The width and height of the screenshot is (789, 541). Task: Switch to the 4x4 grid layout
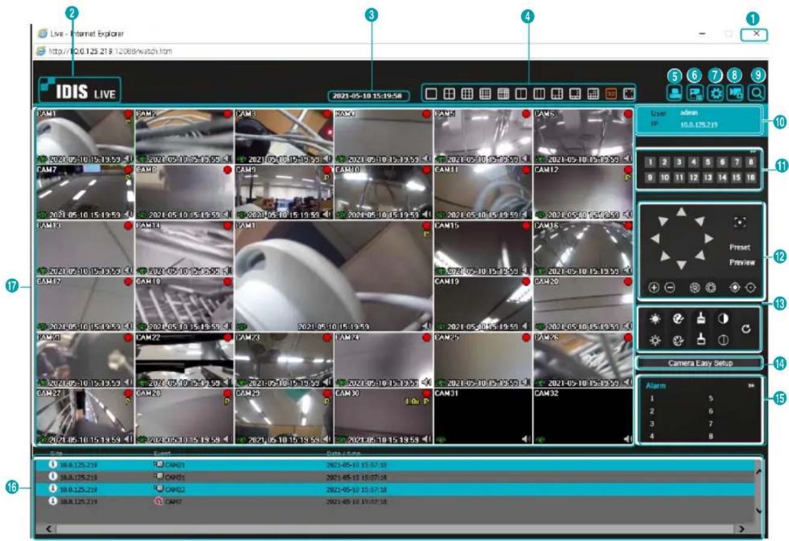486,94
